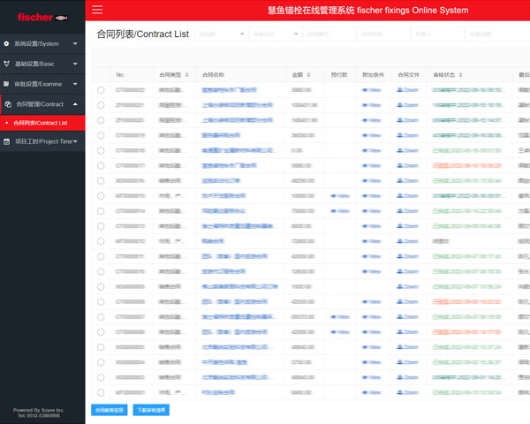Open the 项目工时/Project Time menu
530x424 pixels.
pyautogui.click(x=42, y=141)
